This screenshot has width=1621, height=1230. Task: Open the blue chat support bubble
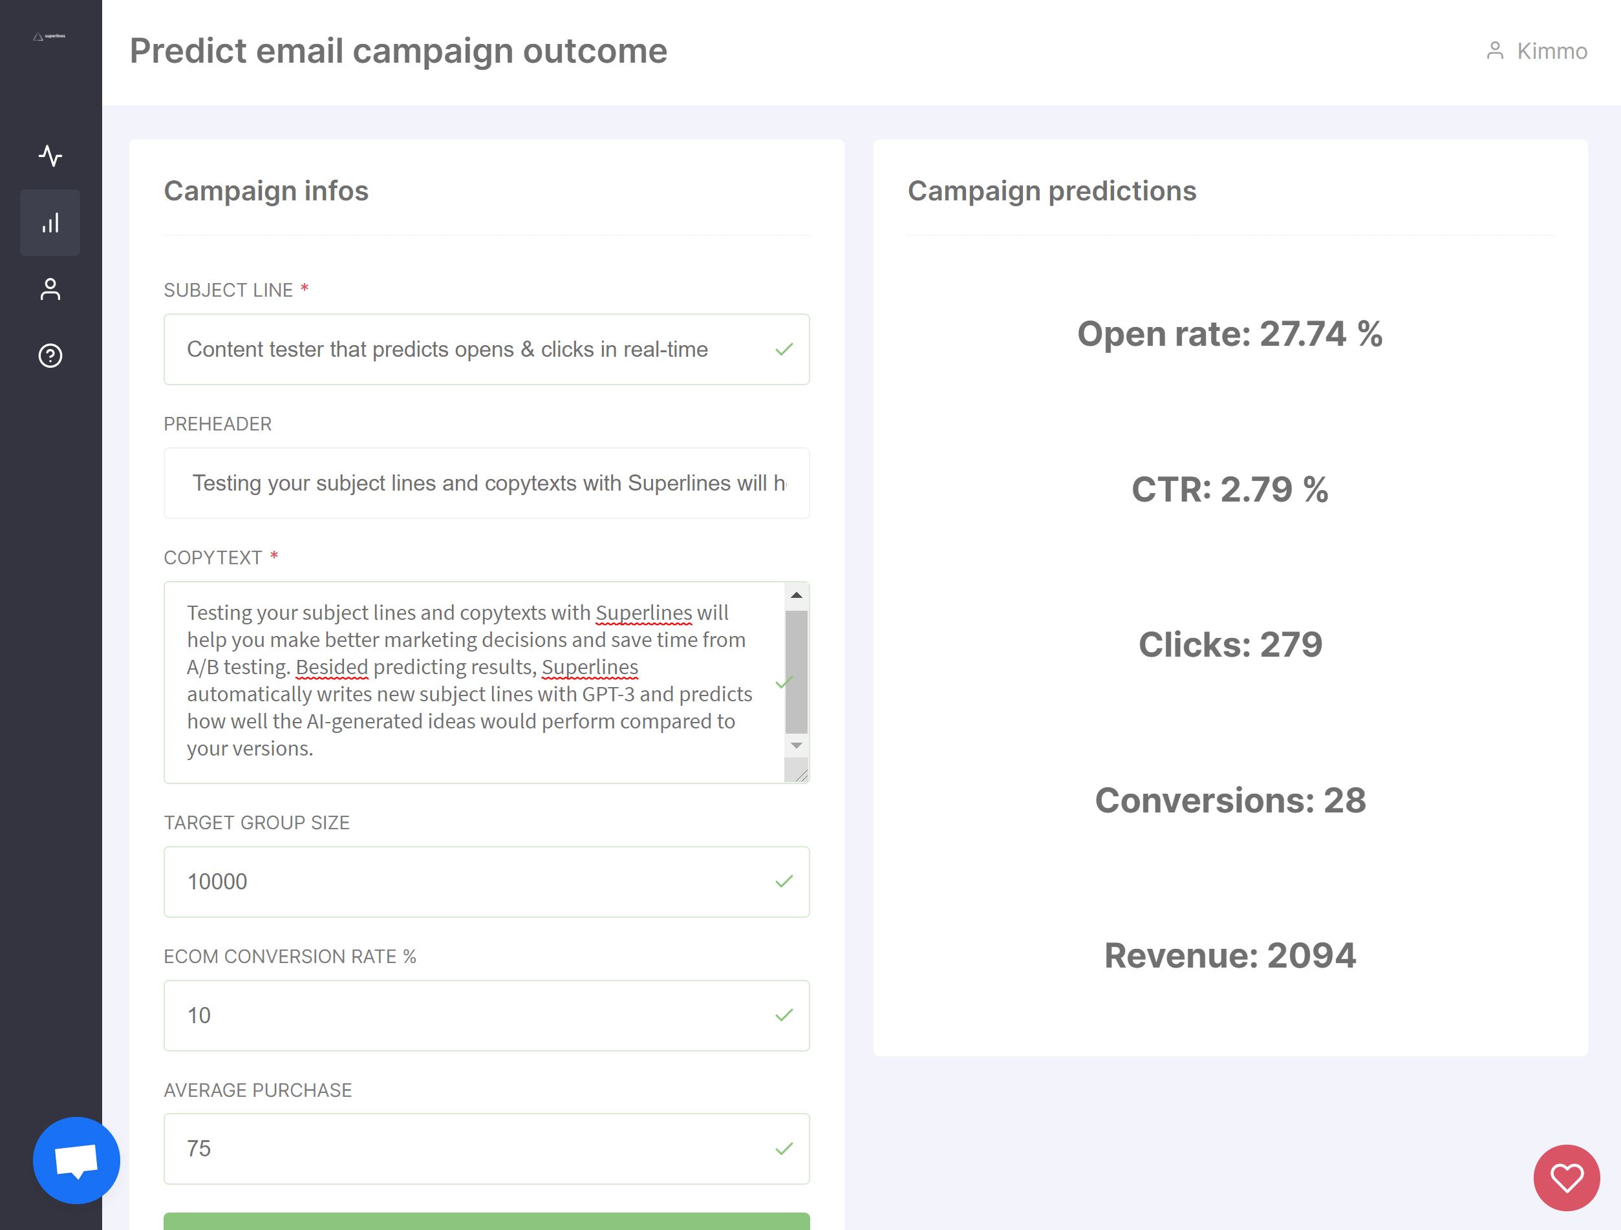tap(76, 1160)
